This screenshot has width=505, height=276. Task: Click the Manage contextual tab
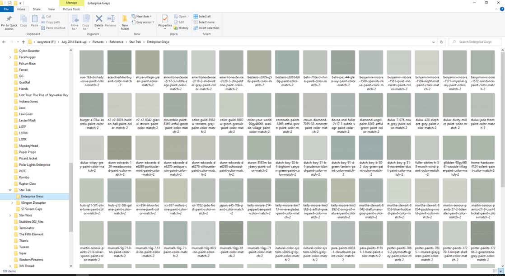click(71, 3)
